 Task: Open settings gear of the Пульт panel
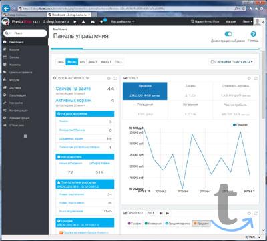coord(249,78)
